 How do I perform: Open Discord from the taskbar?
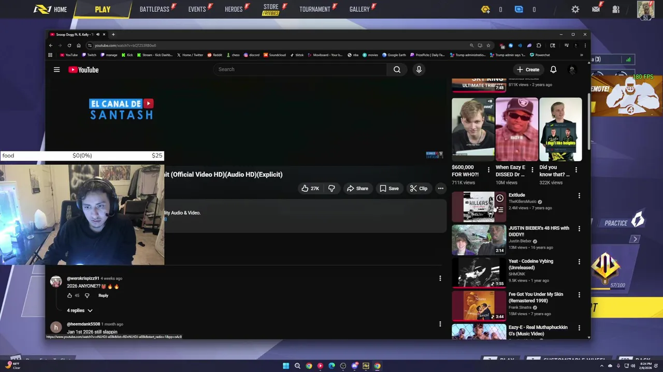point(354,366)
